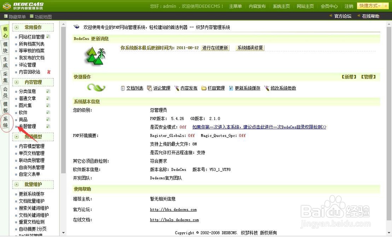The image size is (392, 237).
Task: Open 内容发布 in the top navigation
Action: [257, 6]
